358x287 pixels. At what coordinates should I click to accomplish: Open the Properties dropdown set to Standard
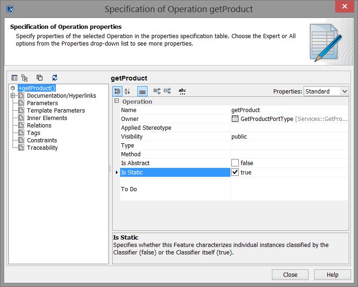pyautogui.click(x=326, y=91)
